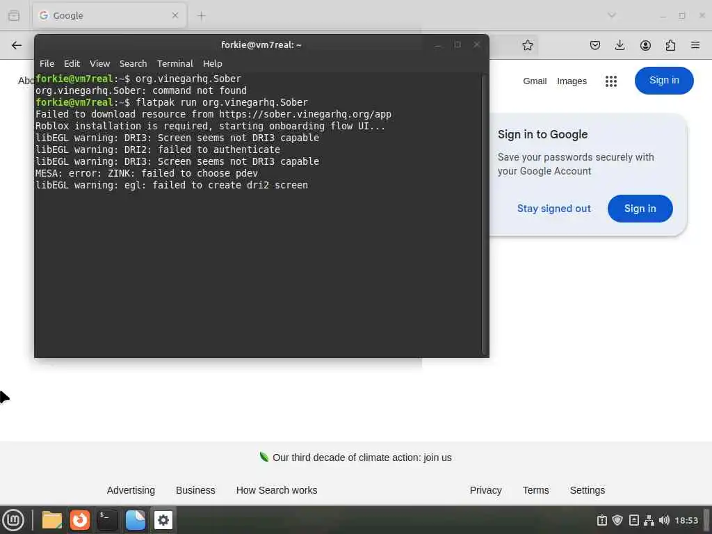Click the 'Roblox installation is required' line
This screenshot has height=534, width=712.
click(210, 127)
